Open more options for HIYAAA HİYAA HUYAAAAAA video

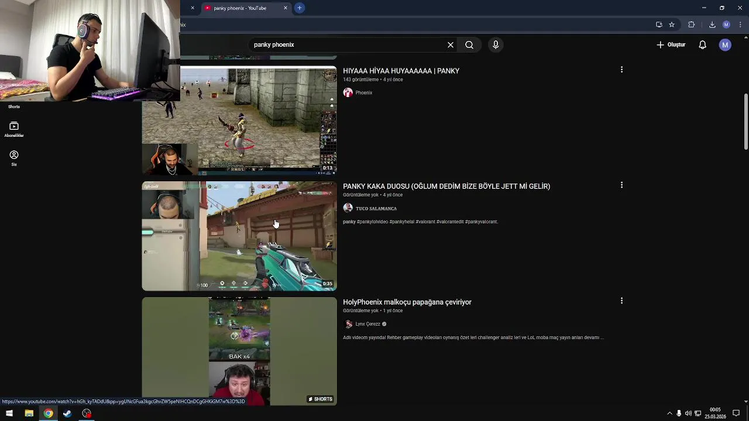[621, 70]
